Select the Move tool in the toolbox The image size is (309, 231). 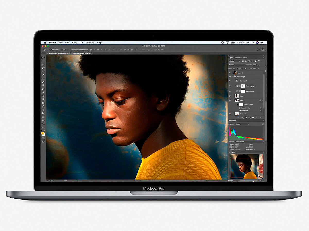43,57
